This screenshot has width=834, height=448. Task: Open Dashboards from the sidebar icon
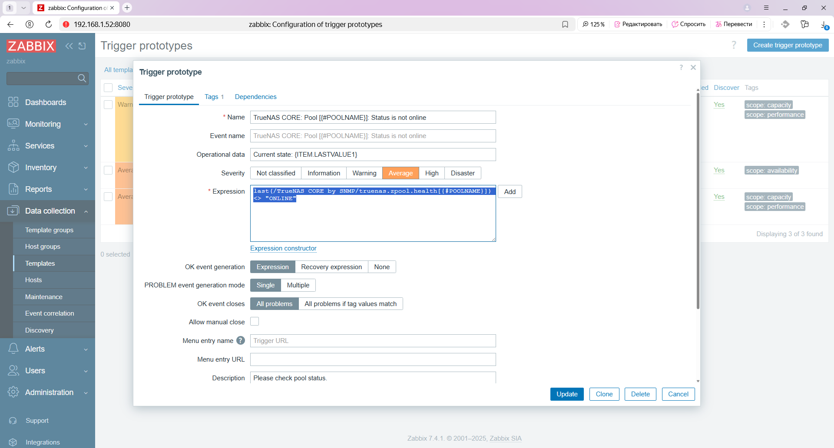[13, 102]
